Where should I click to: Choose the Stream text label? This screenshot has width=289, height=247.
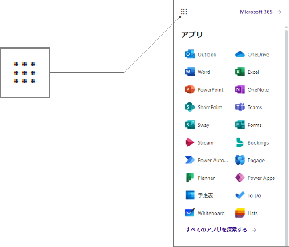tap(206, 142)
